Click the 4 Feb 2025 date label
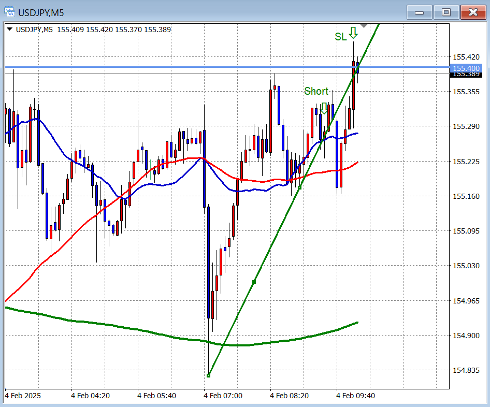 23,396
